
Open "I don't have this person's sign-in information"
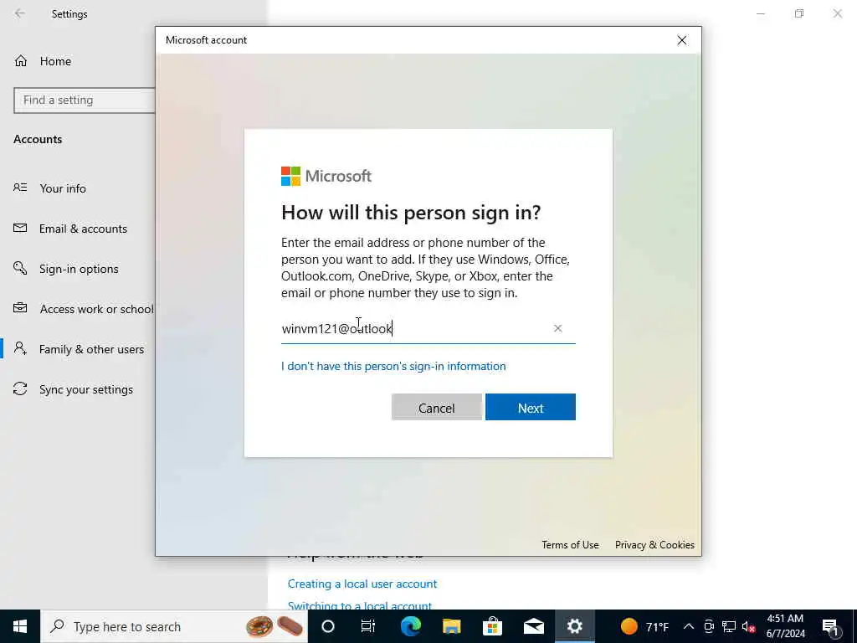[393, 366]
